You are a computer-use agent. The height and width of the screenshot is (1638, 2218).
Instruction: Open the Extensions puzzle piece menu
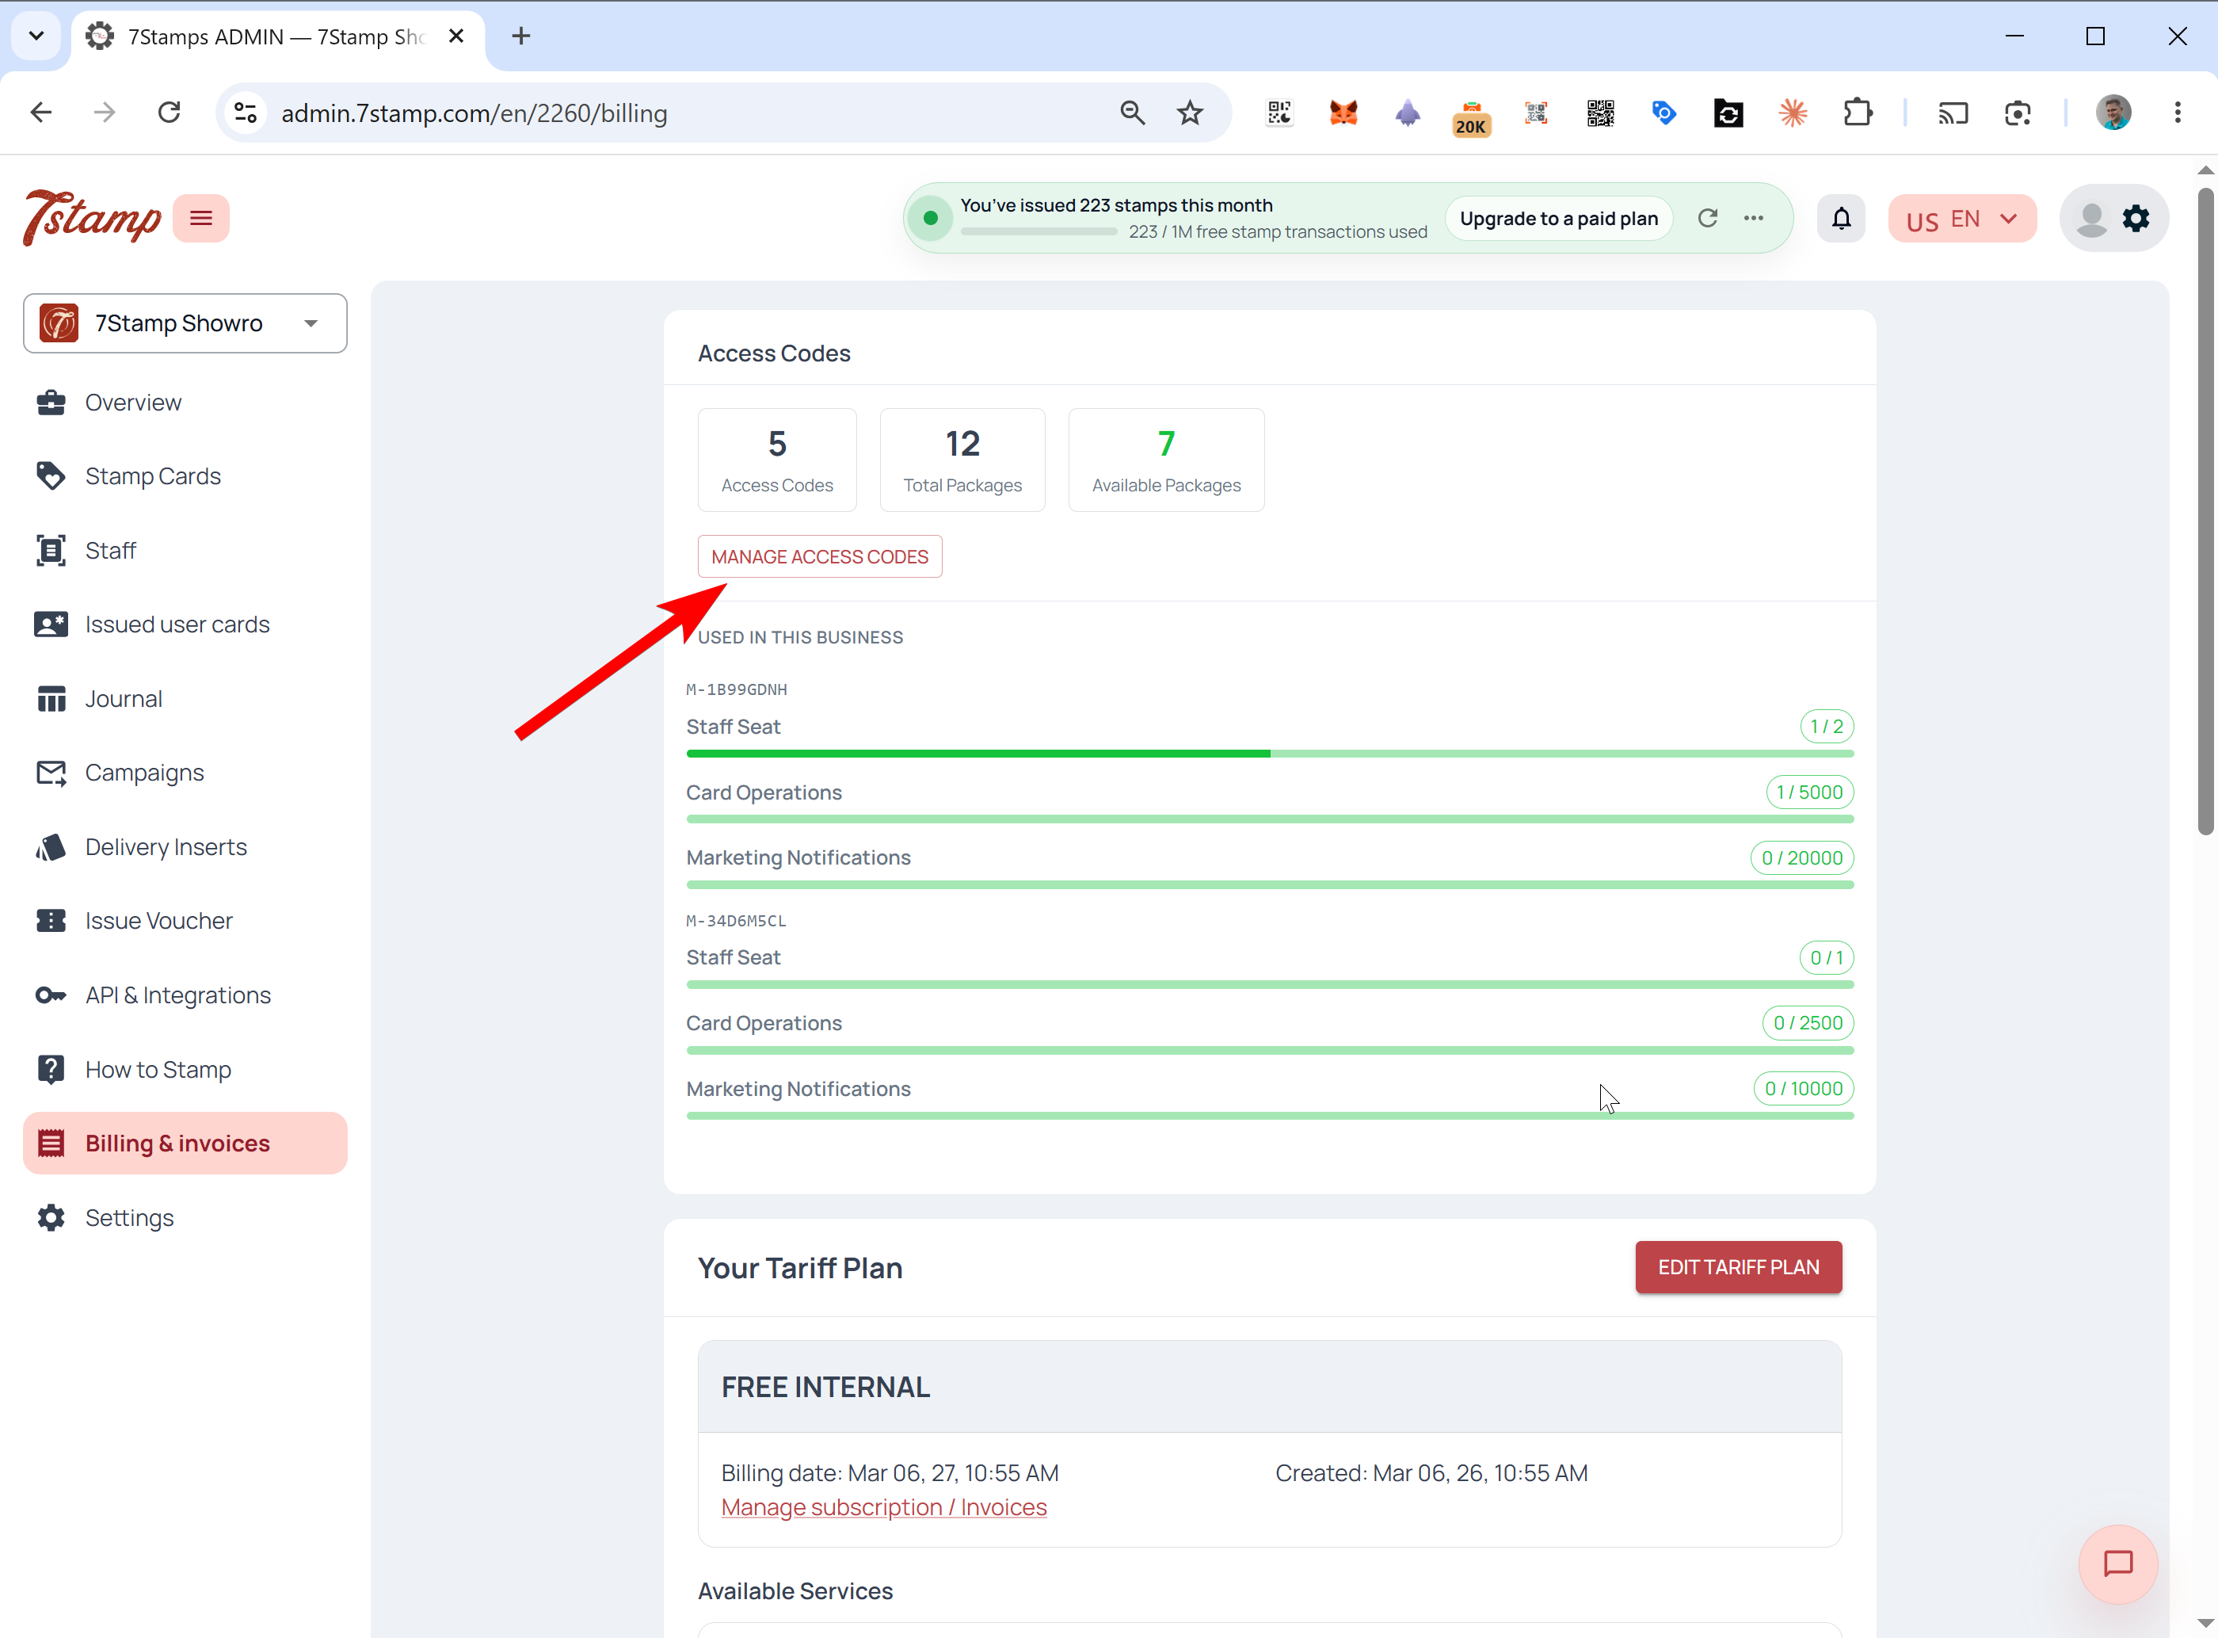pos(1858,113)
